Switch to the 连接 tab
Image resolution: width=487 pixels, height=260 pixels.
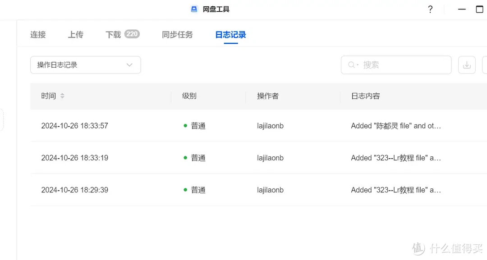tap(38, 34)
